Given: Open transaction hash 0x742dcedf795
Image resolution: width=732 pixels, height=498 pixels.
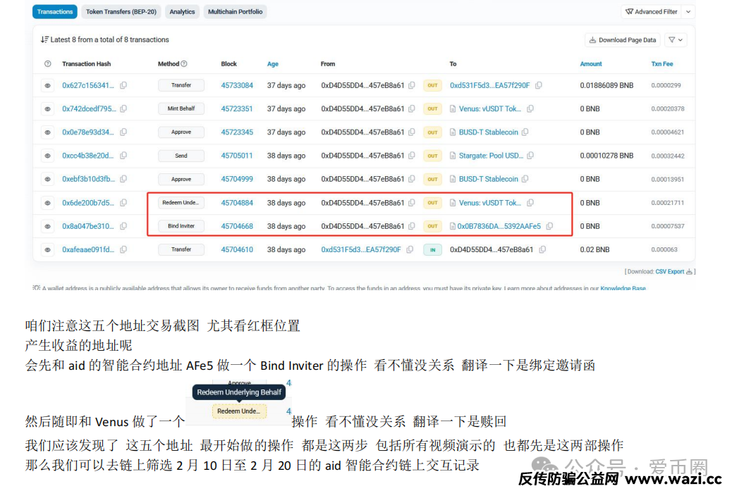Looking at the screenshot, I should 89,108.
